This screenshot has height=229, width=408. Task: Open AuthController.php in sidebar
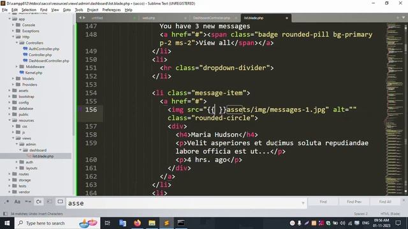click(x=44, y=49)
